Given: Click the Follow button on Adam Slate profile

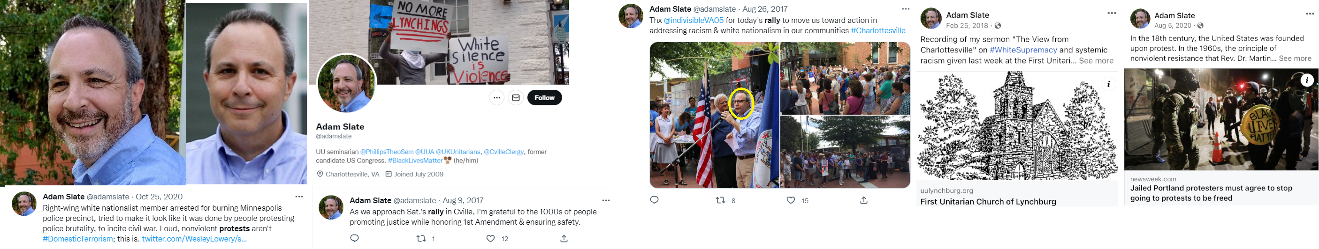Looking at the screenshot, I should click(544, 97).
